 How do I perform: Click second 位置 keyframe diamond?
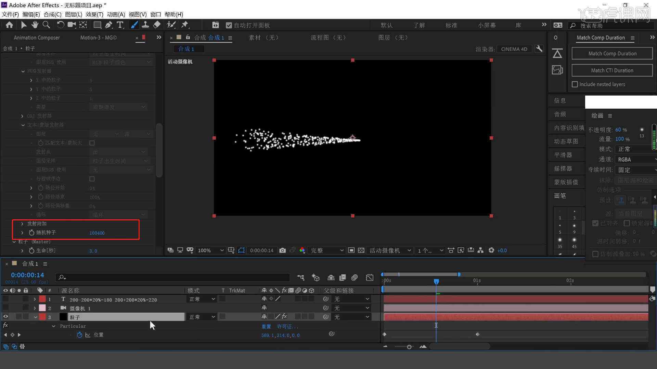[478, 334]
